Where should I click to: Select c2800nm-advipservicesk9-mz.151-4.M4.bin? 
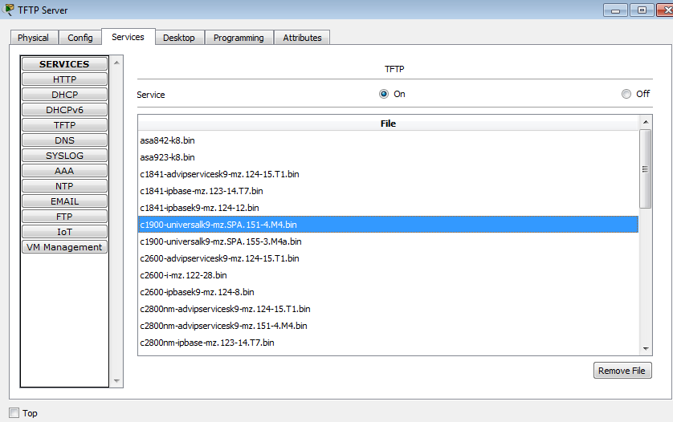pyautogui.click(x=388, y=326)
